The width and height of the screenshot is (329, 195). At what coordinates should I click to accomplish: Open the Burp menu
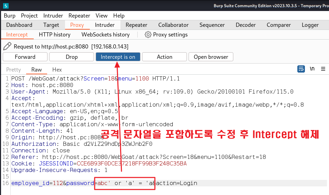(10, 16)
